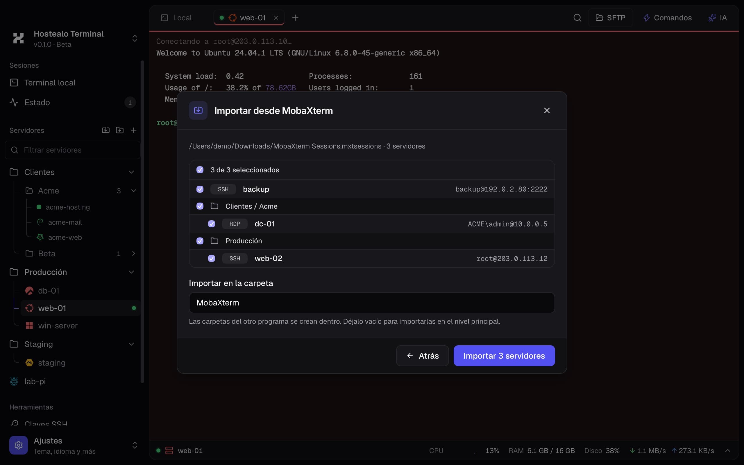Close the Importar desde MobaXterm dialog
This screenshot has width=744, height=465.
pos(547,110)
